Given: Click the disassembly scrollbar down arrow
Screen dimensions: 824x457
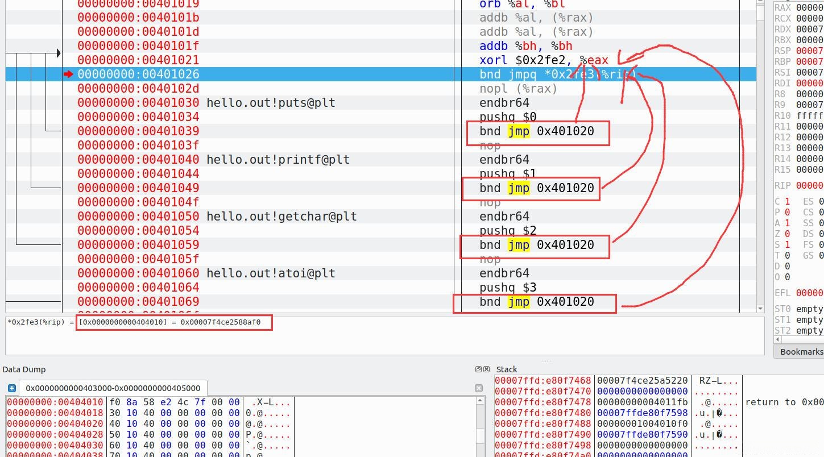Looking at the screenshot, I should (x=760, y=308).
